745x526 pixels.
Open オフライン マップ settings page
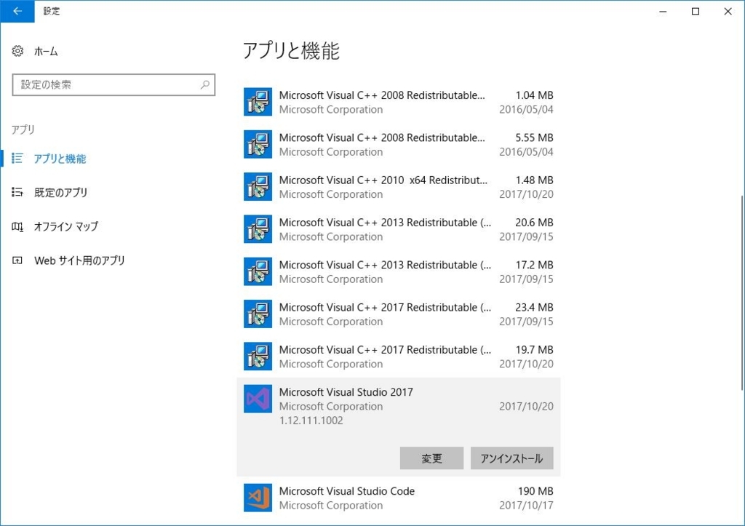pos(66,226)
